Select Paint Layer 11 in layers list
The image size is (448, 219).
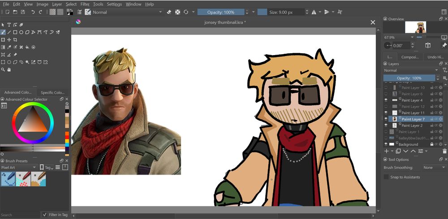click(413, 113)
